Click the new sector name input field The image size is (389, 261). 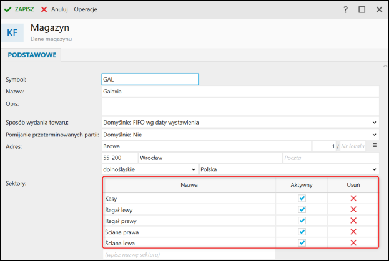coord(189,254)
